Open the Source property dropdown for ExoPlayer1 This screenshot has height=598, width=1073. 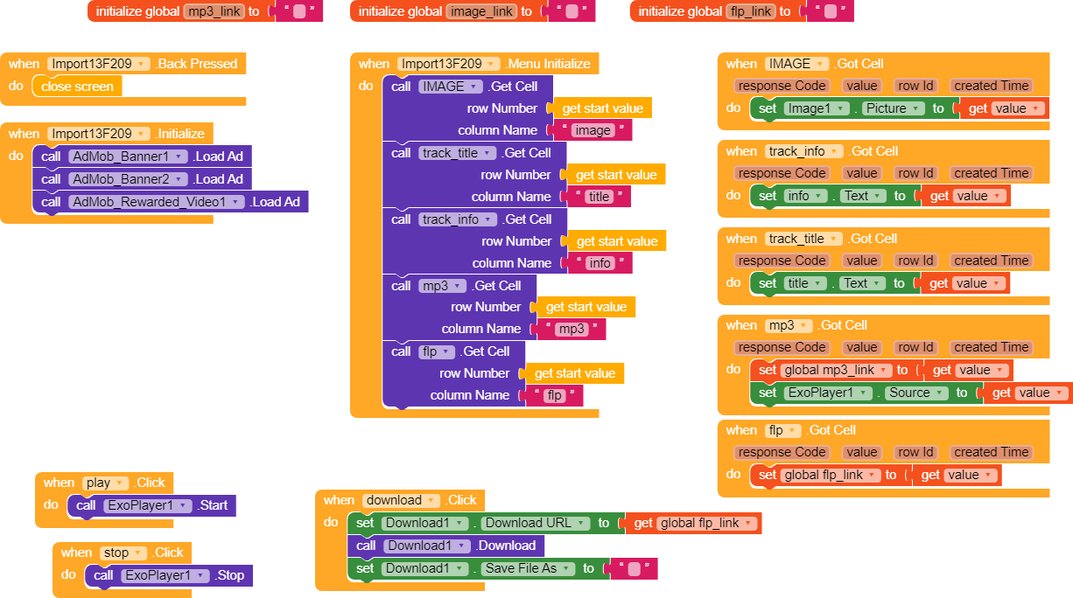(x=915, y=393)
